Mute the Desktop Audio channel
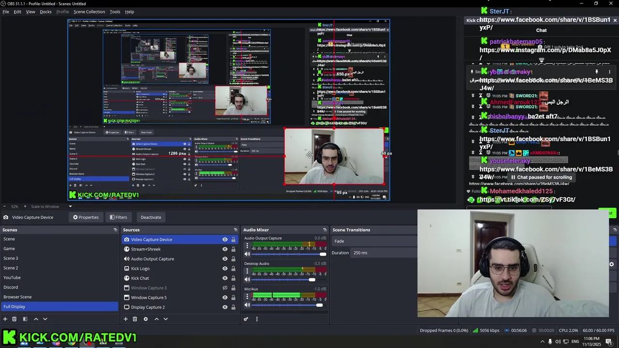619x348 pixels. click(247, 279)
